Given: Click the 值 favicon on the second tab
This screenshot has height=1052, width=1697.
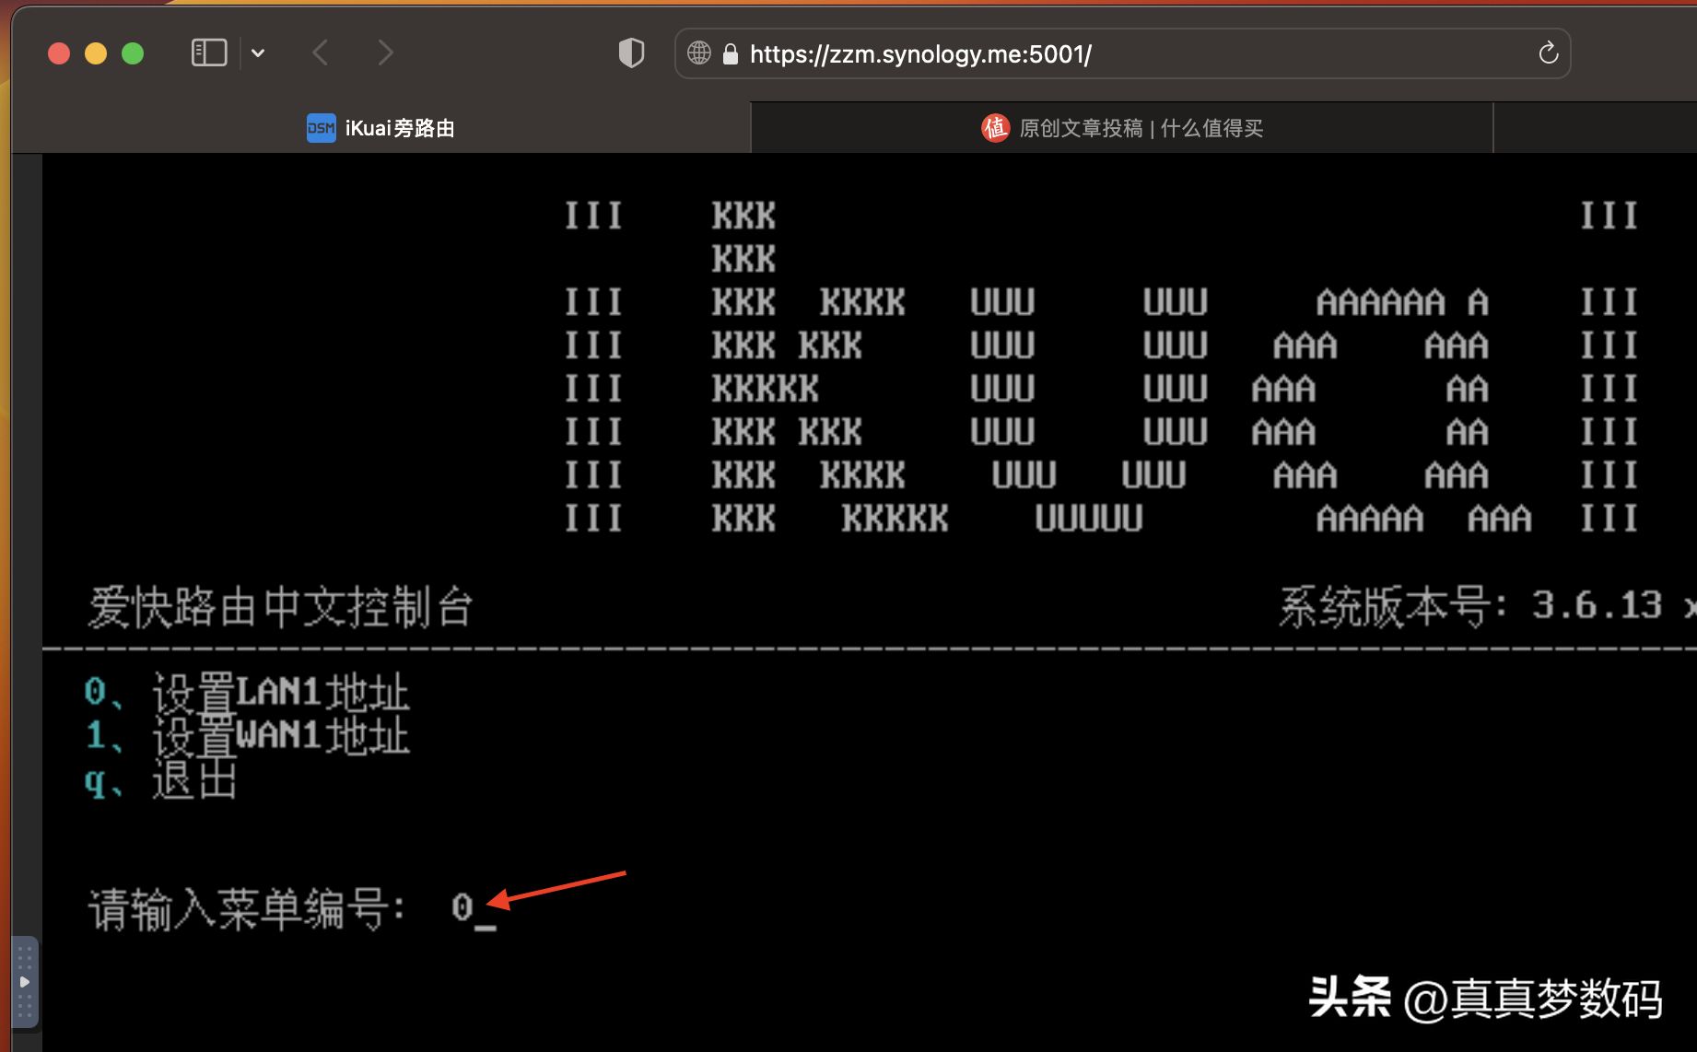Looking at the screenshot, I should [x=995, y=128].
